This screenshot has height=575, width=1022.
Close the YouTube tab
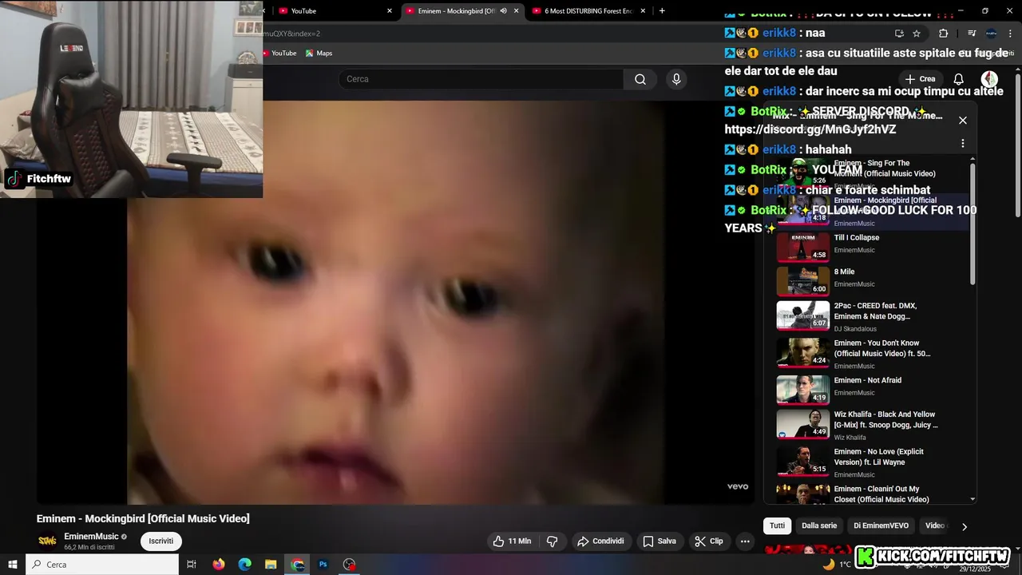pyautogui.click(x=390, y=11)
